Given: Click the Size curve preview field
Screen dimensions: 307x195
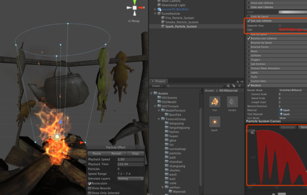Looking at the screenshot, I should click(x=293, y=30).
